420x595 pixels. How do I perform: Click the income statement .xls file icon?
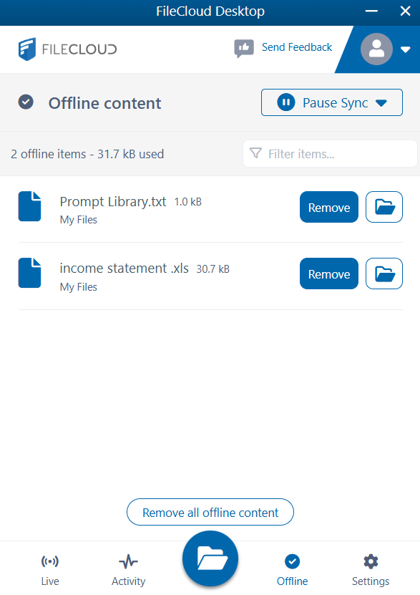(29, 274)
